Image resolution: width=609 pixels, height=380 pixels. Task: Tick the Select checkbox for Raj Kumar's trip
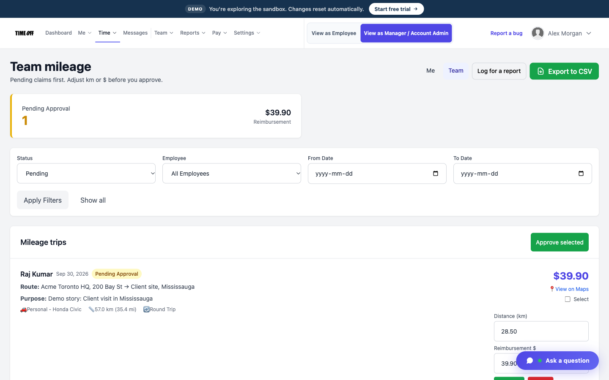[x=568, y=299]
